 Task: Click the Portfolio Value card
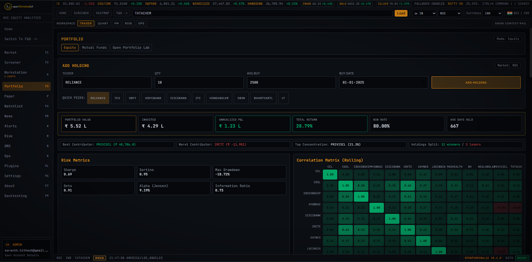click(x=99, y=124)
